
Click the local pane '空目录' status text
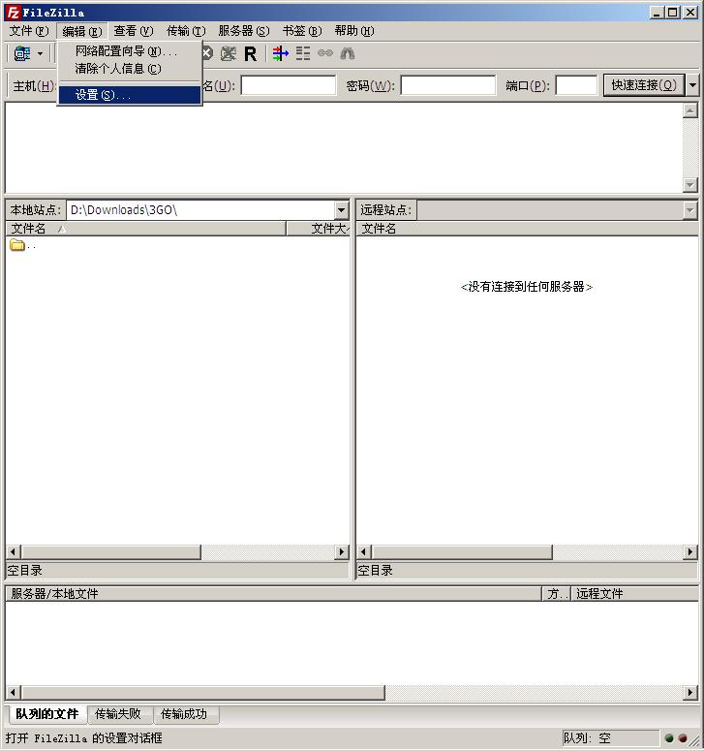(x=24, y=571)
